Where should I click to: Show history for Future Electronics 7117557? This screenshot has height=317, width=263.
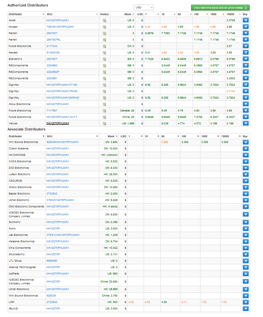pyautogui.click(x=105, y=111)
